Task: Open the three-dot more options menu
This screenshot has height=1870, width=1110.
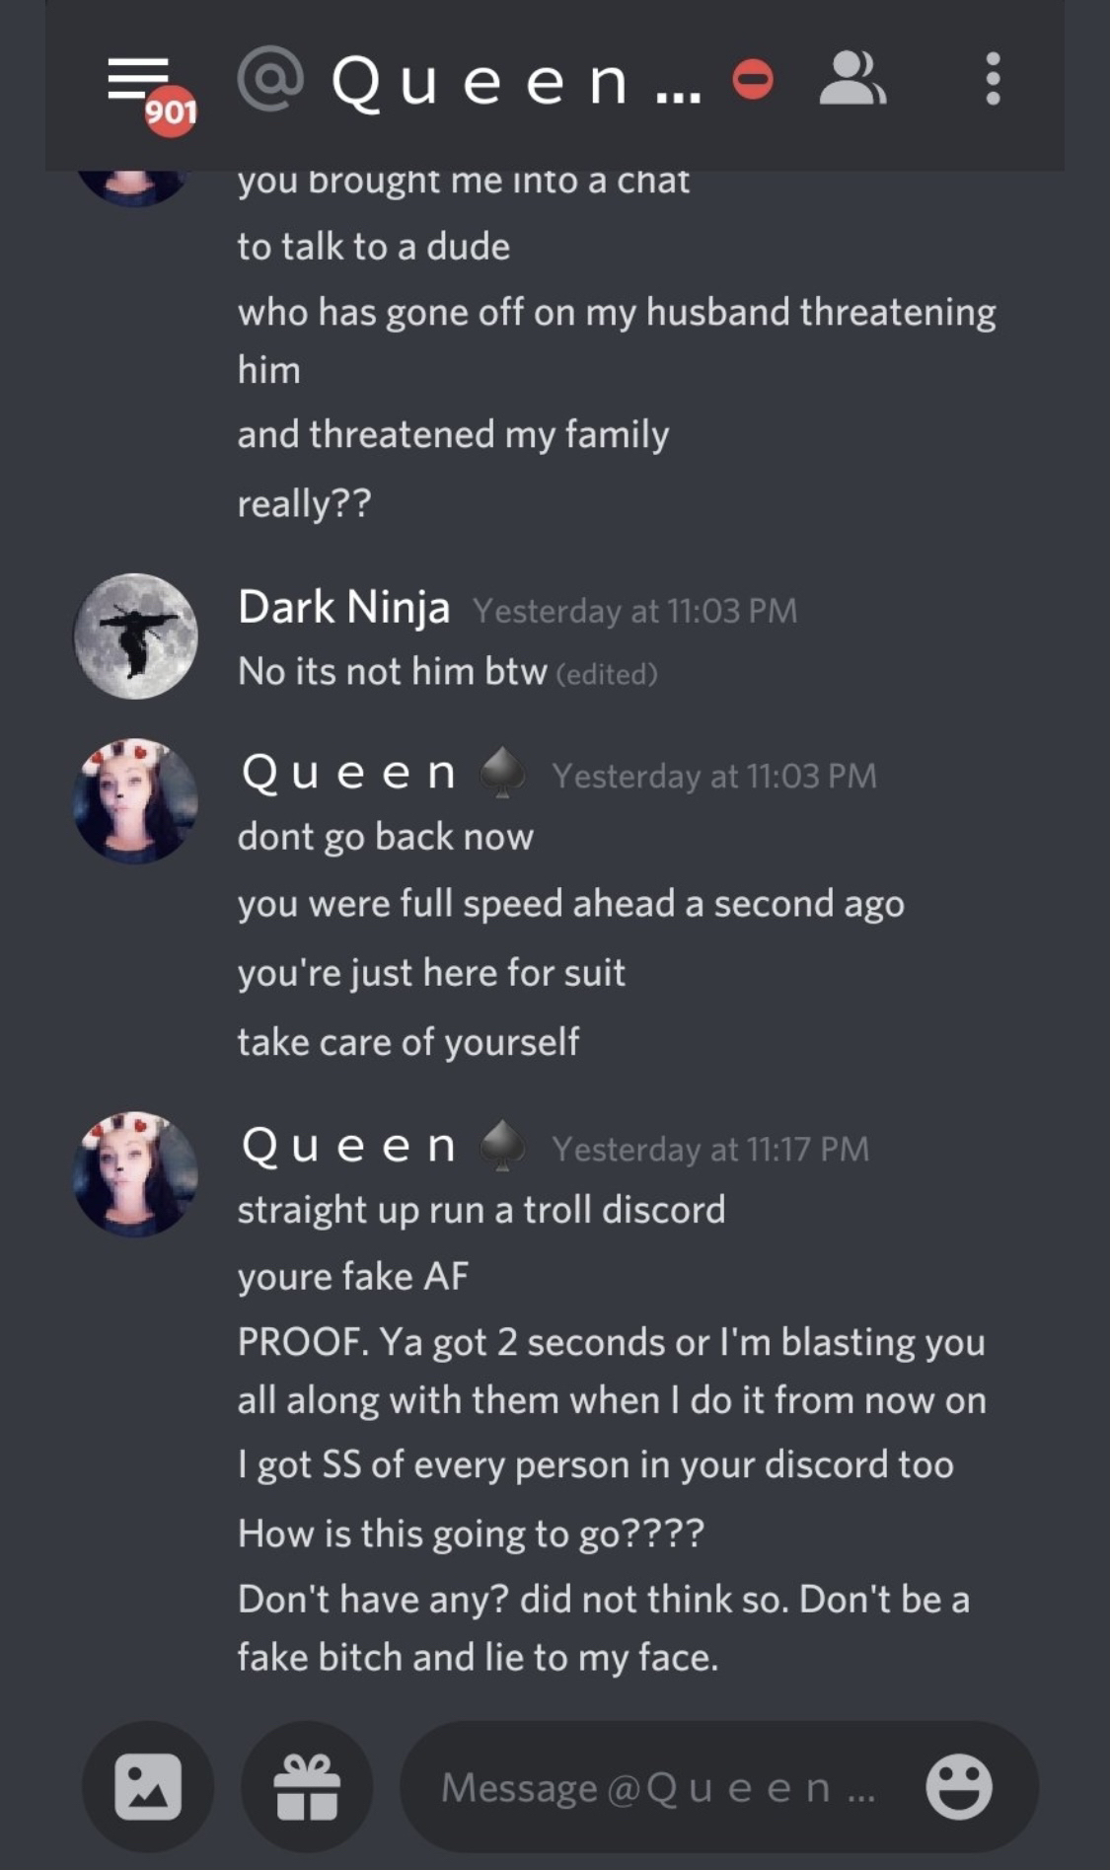Action: click(993, 80)
